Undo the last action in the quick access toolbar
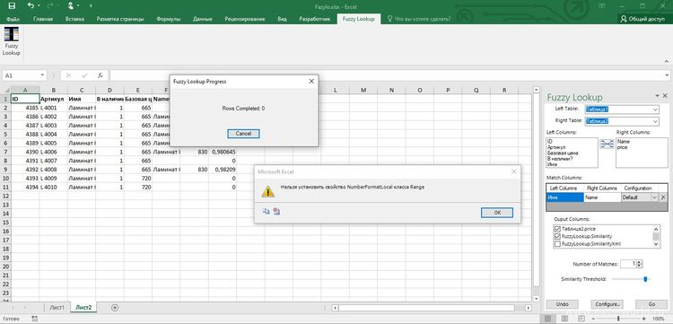Viewport: 673px width, 324px height. pyautogui.click(x=30, y=6)
